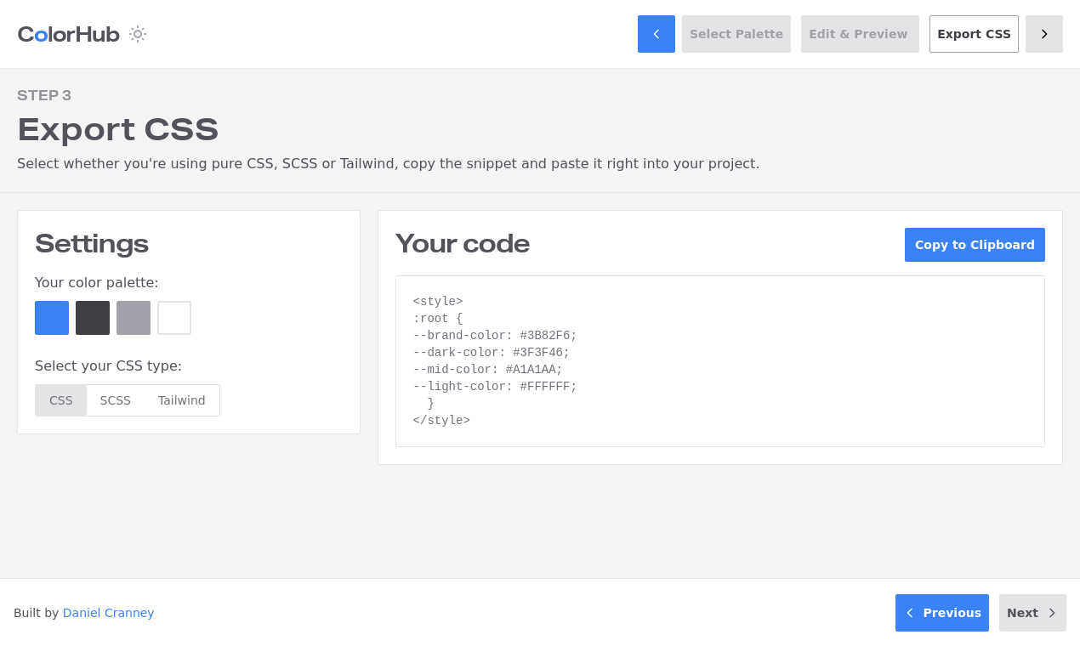Open the Select Palette step
This screenshot has height=646, width=1080.
[x=736, y=34]
